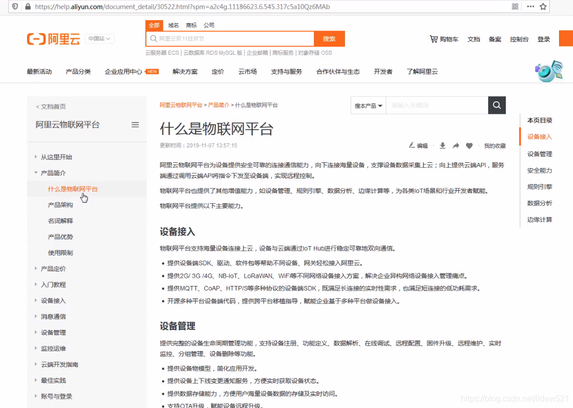Open 我的收藏 link
573x408 pixels.
[495, 146]
